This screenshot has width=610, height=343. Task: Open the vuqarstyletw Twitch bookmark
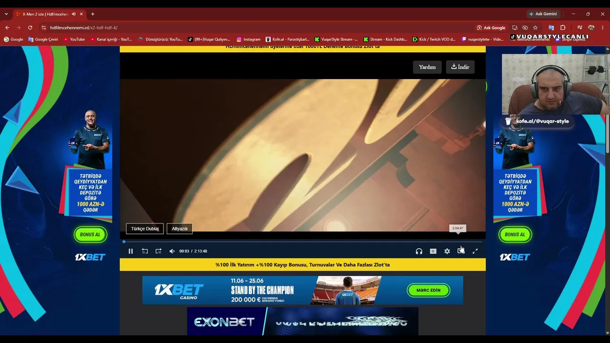483,40
